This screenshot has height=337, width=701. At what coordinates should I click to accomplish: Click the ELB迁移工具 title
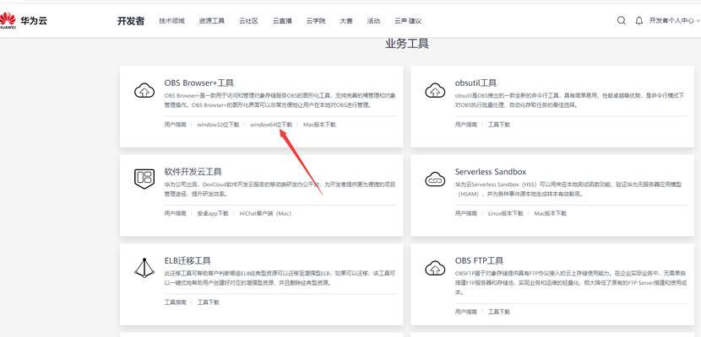[x=187, y=260]
